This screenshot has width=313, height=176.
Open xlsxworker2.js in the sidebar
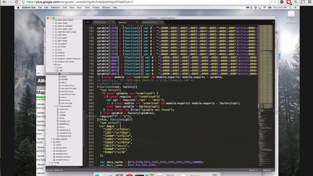coord(65,136)
